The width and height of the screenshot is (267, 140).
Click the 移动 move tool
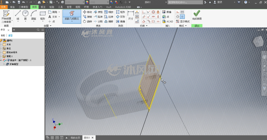click(87, 12)
